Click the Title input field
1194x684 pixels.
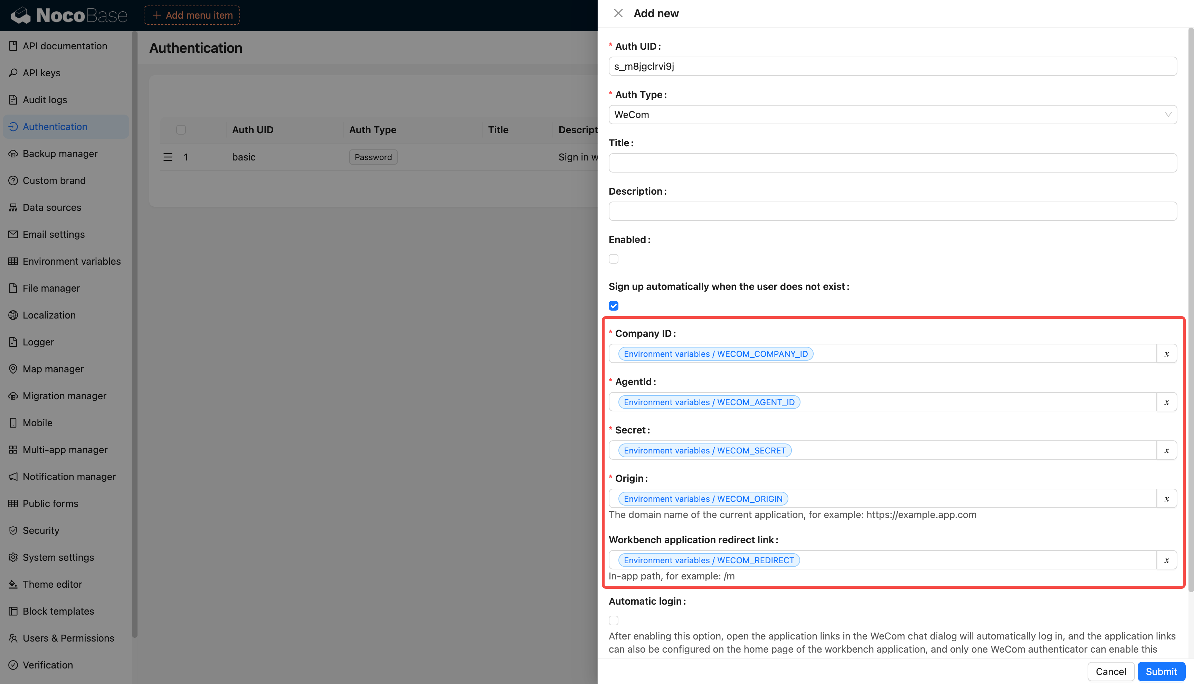pyautogui.click(x=892, y=163)
